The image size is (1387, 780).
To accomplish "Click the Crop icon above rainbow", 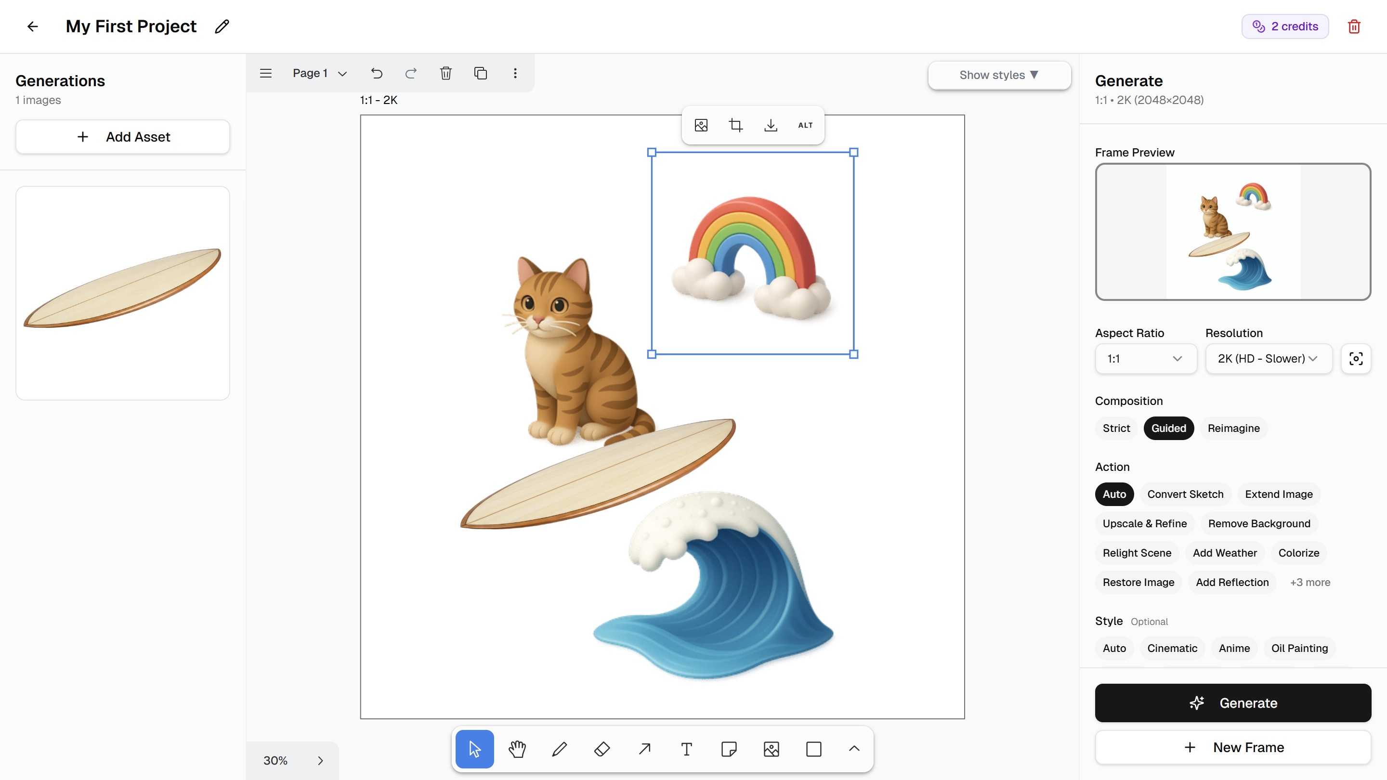I will [735, 125].
